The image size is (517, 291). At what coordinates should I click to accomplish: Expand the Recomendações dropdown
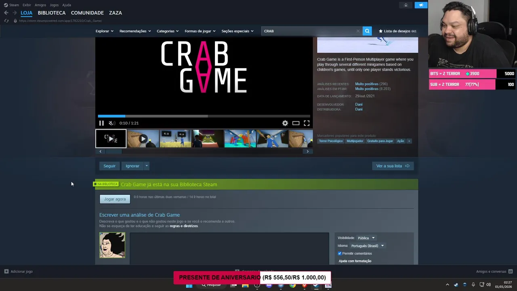tap(135, 31)
